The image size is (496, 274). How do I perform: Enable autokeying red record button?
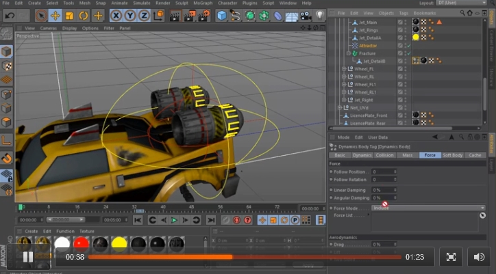236,220
